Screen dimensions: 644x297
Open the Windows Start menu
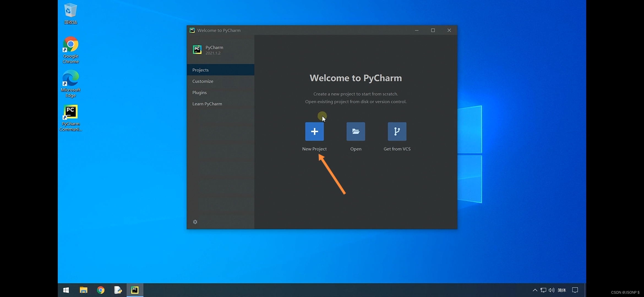[66, 290]
